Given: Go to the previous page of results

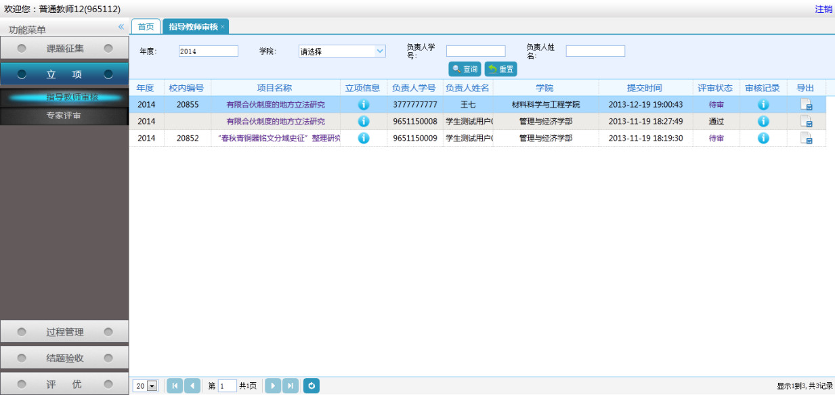Looking at the screenshot, I should [x=192, y=386].
